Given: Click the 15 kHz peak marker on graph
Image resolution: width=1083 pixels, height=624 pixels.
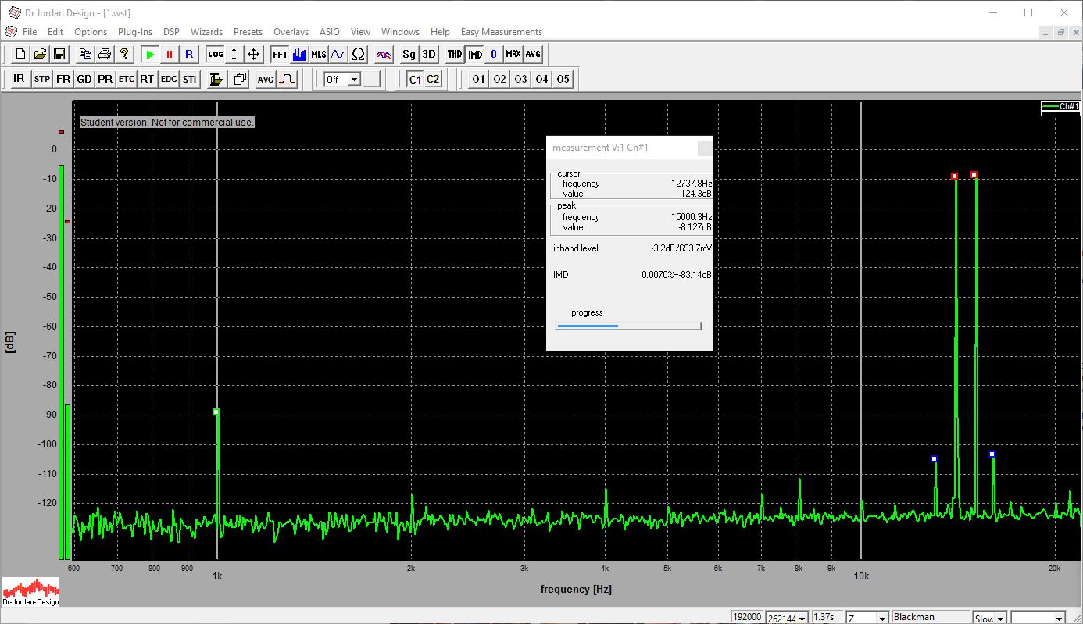Looking at the screenshot, I should [x=974, y=175].
